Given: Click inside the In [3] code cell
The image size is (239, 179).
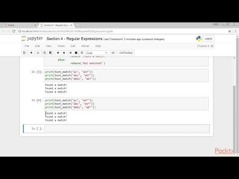Looking at the screenshot, I should coord(126,75).
